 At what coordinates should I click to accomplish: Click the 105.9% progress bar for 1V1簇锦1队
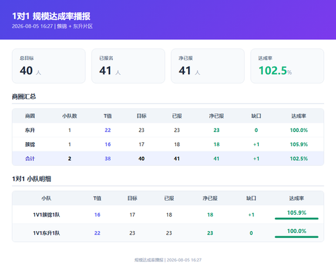point(296,218)
